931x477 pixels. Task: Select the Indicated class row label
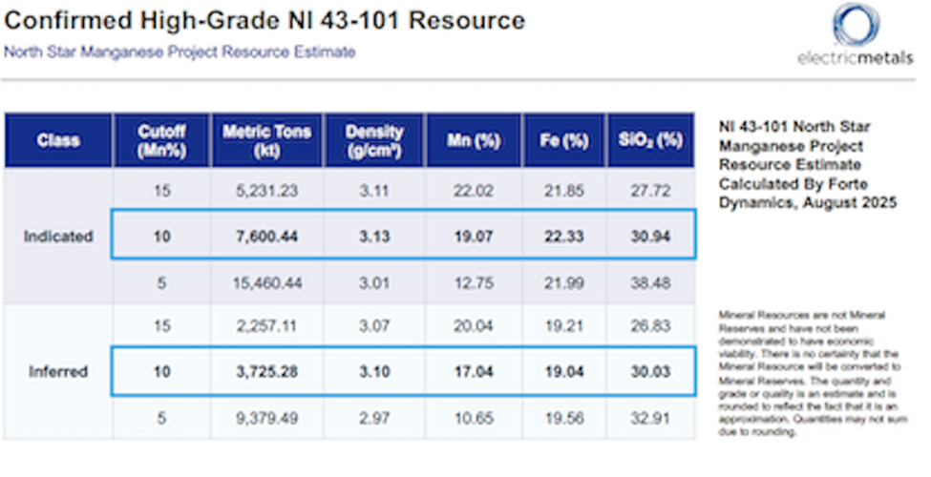[57, 236]
